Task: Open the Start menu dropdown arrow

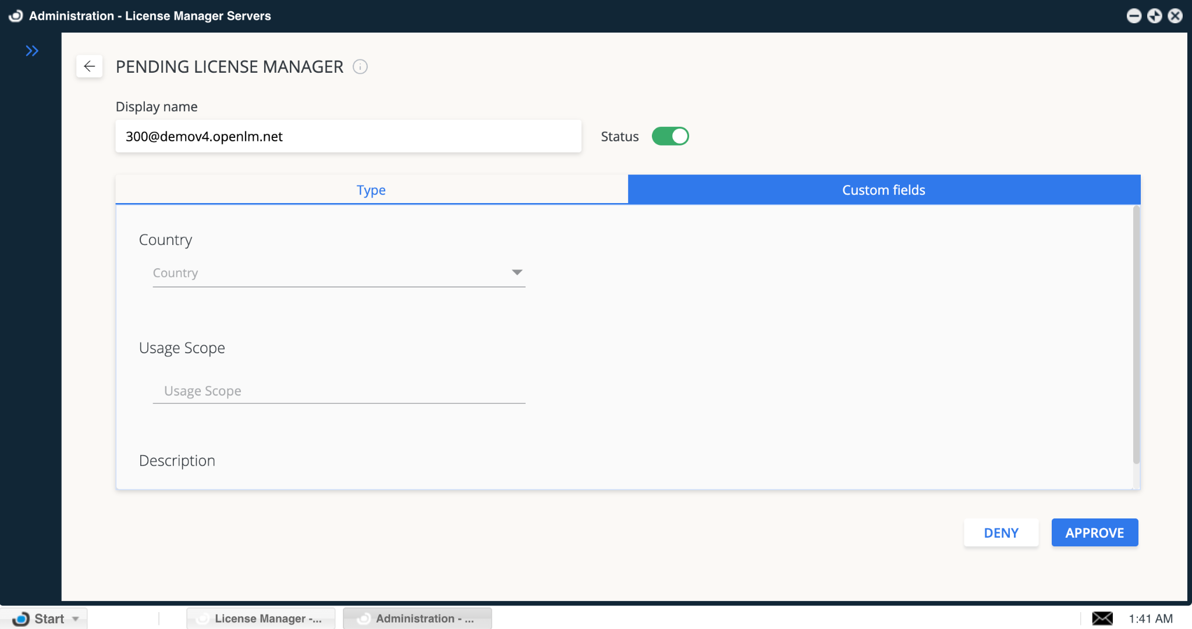Action: tap(76, 619)
